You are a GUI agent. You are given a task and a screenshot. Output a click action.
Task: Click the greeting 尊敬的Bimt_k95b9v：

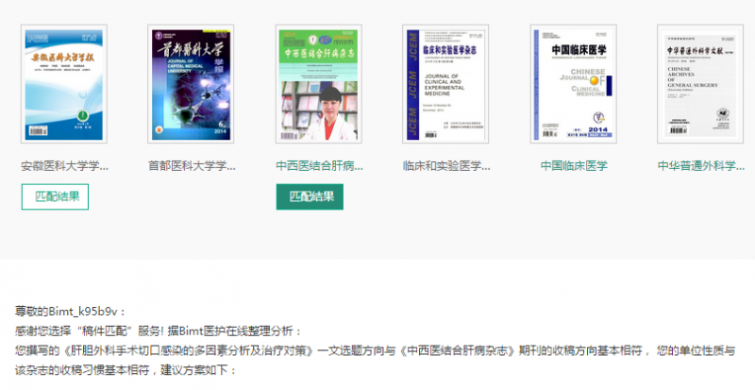click(70, 312)
